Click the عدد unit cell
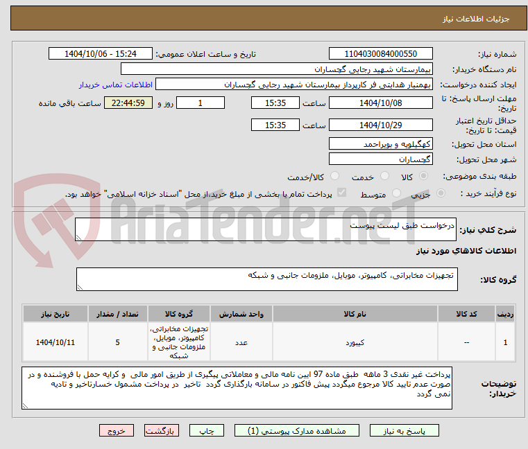This screenshot has width=528, height=449. 241,342
